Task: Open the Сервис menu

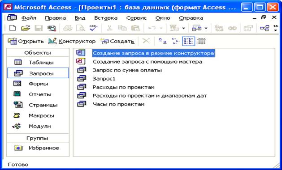Action: click(x=136, y=18)
